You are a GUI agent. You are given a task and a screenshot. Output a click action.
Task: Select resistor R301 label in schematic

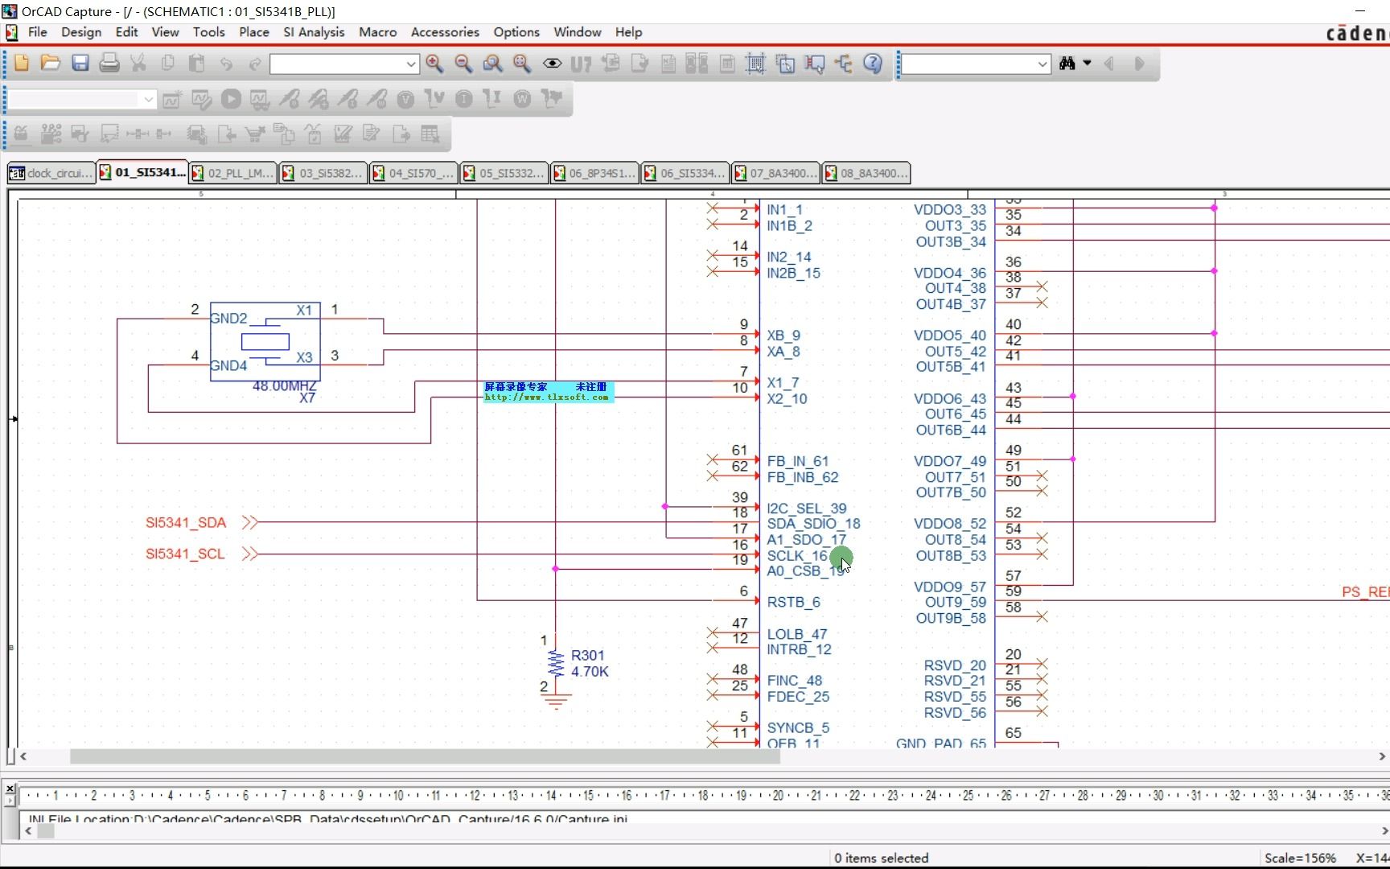coord(587,656)
